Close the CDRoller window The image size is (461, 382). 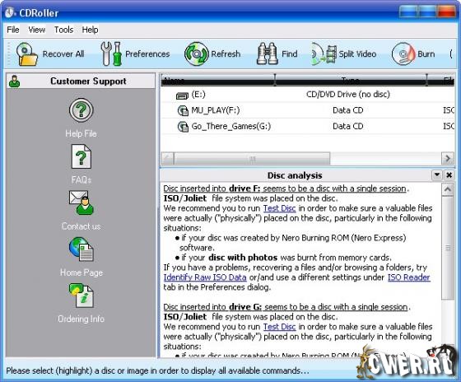click(x=446, y=12)
